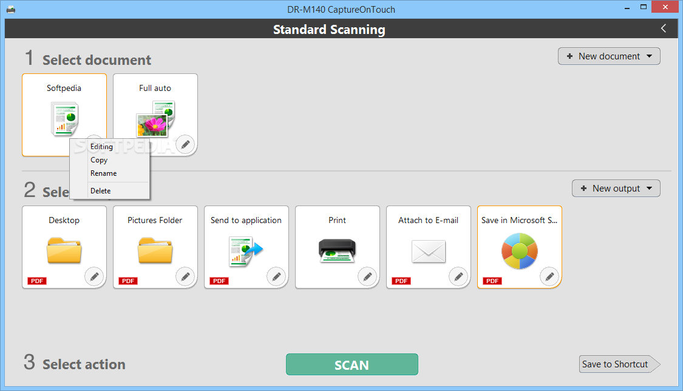Edit the Full auto document with pencil icon
Viewport: 683px width, 391px height.
click(185, 144)
